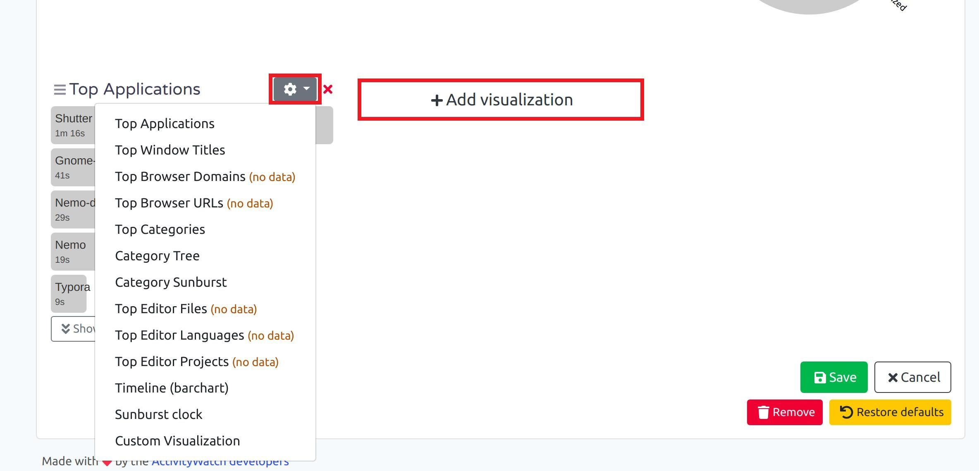Select Category Sunburst option
The width and height of the screenshot is (979, 471).
coord(171,282)
